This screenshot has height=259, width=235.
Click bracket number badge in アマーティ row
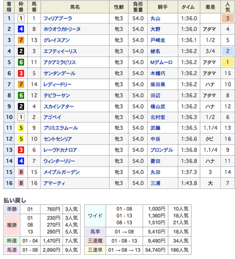pyautogui.click(x=21, y=183)
